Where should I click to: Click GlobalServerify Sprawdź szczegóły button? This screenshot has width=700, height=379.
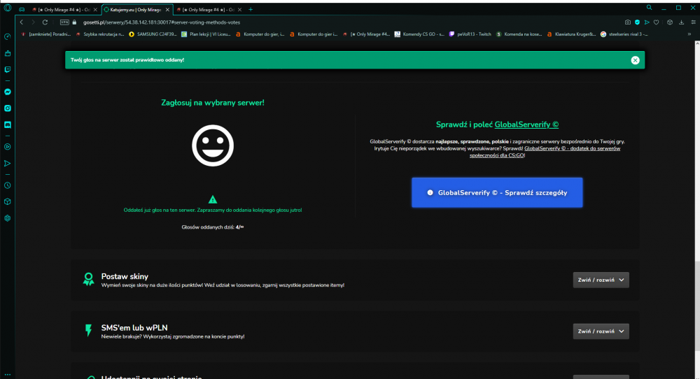click(497, 192)
